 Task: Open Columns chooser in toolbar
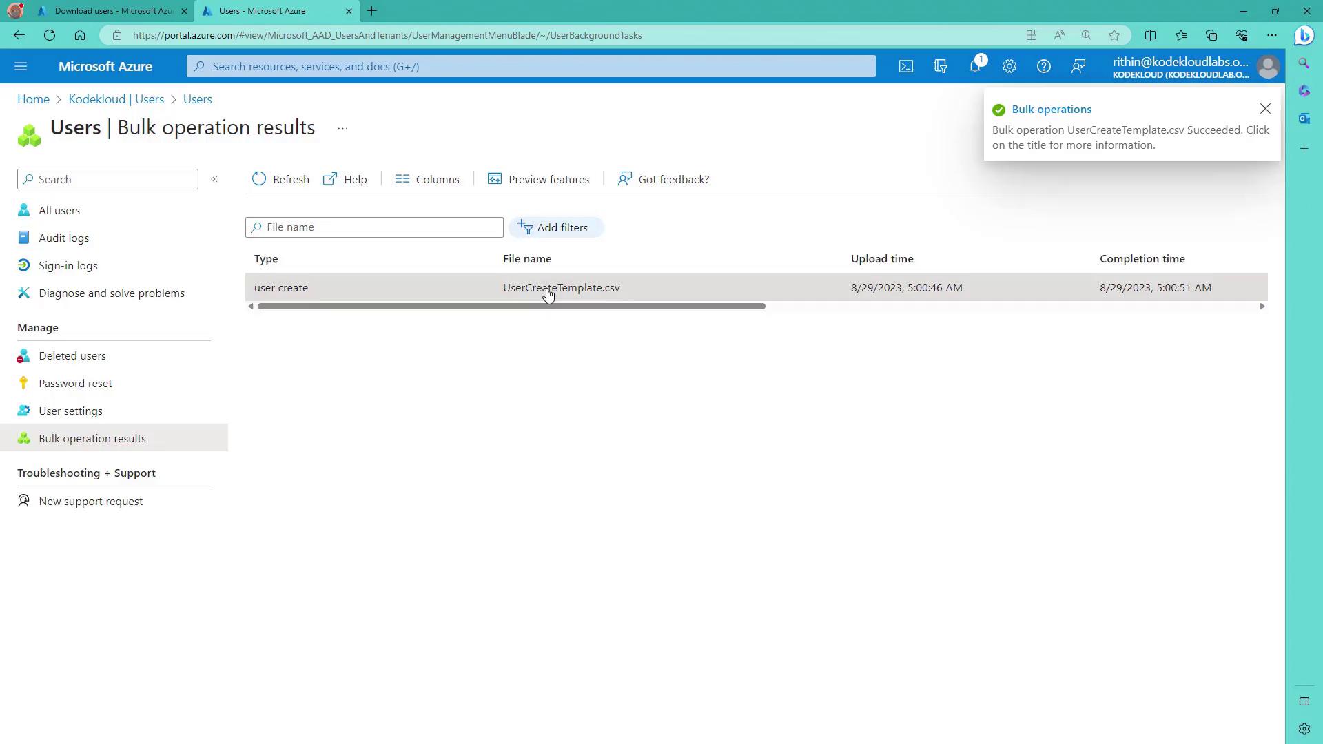coord(427,179)
